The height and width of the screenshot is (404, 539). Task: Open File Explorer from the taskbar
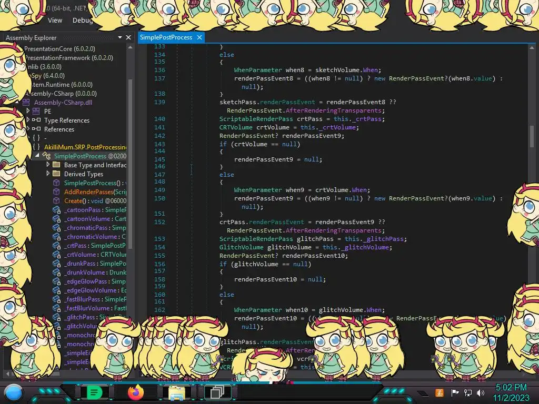click(x=176, y=392)
